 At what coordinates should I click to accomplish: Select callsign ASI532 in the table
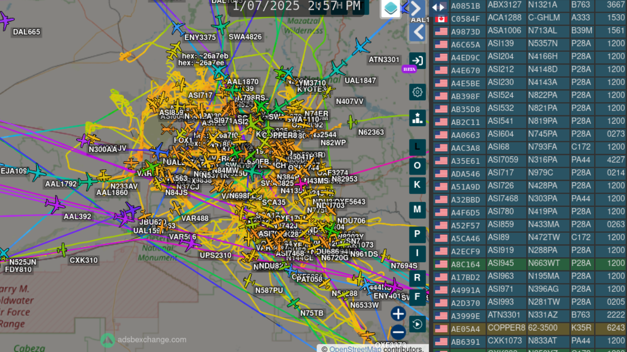tap(501, 108)
